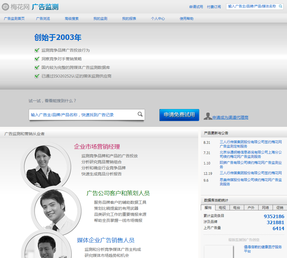This screenshot has height=258, width=287.
Task: Select 我的监测 in the navigation bar
Action: [x=101, y=18]
